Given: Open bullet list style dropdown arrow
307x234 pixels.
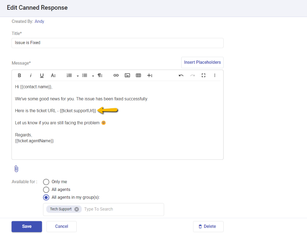Looking at the screenshot, I should click(93, 76).
